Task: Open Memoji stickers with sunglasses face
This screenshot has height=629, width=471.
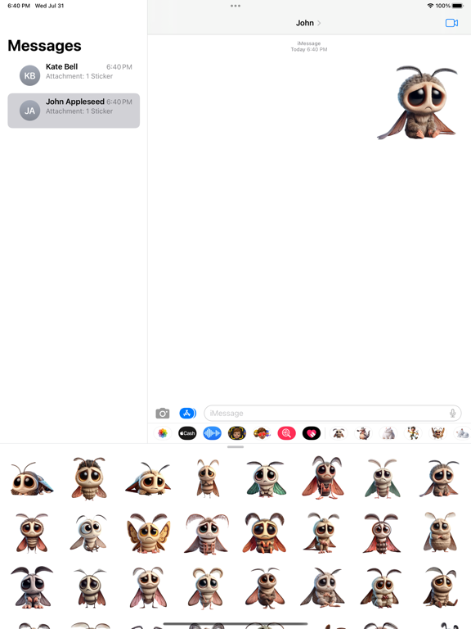Action: [262, 433]
